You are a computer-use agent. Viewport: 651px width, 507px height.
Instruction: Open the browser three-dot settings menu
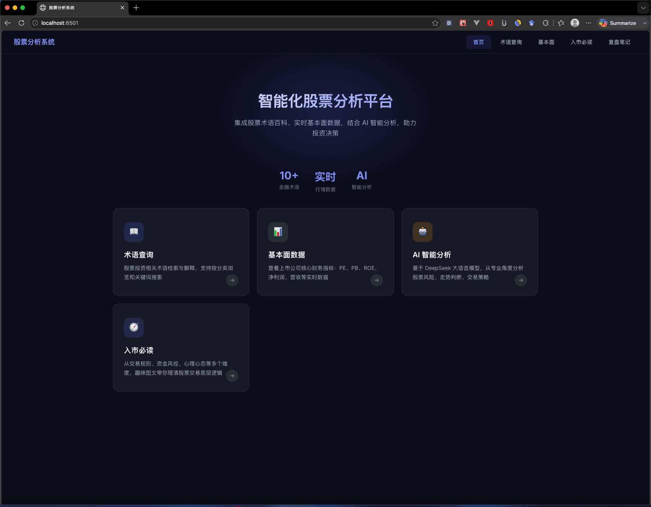(x=589, y=23)
